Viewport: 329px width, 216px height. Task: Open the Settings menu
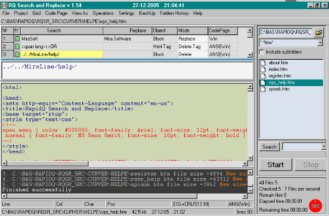(126, 13)
